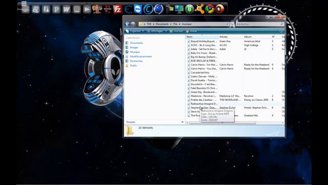Open the monitor display dock icon
This screenshot has width=328, height=185.
pyautogui.click(x=179, y=9)
